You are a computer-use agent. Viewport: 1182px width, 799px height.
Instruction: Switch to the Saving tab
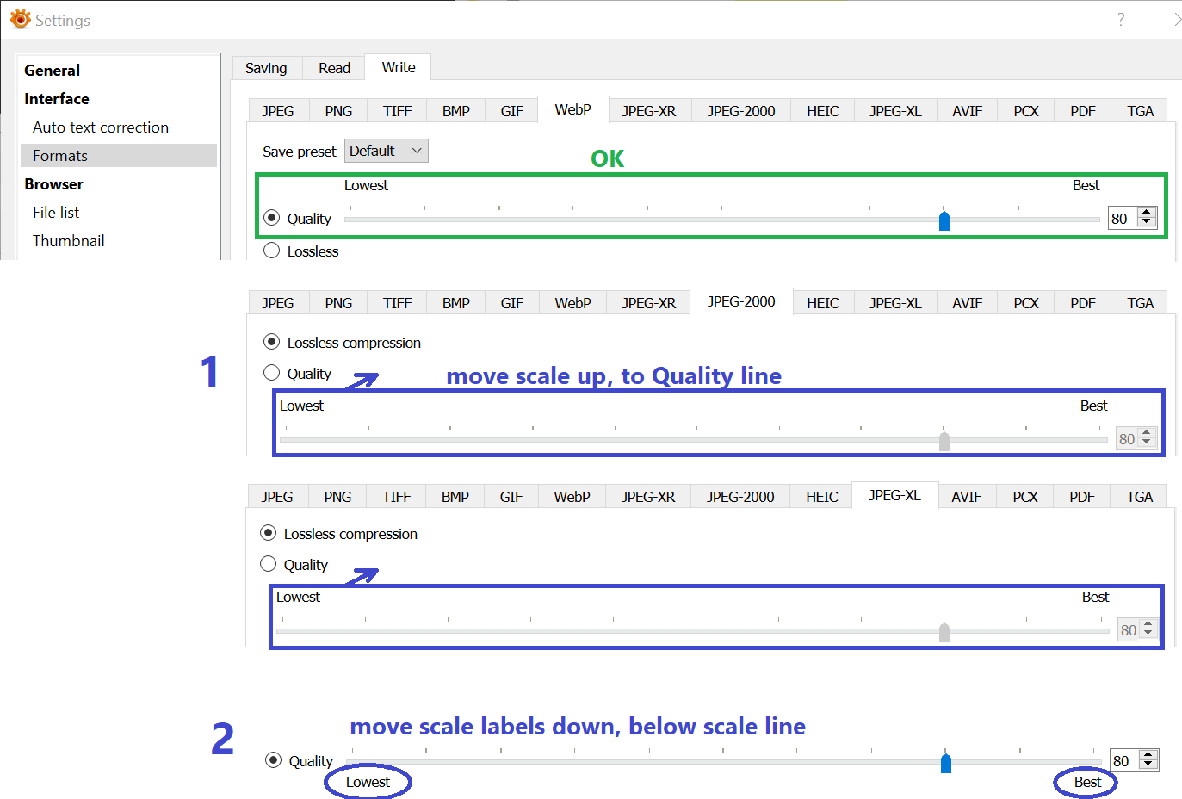[x=266, y=68]
